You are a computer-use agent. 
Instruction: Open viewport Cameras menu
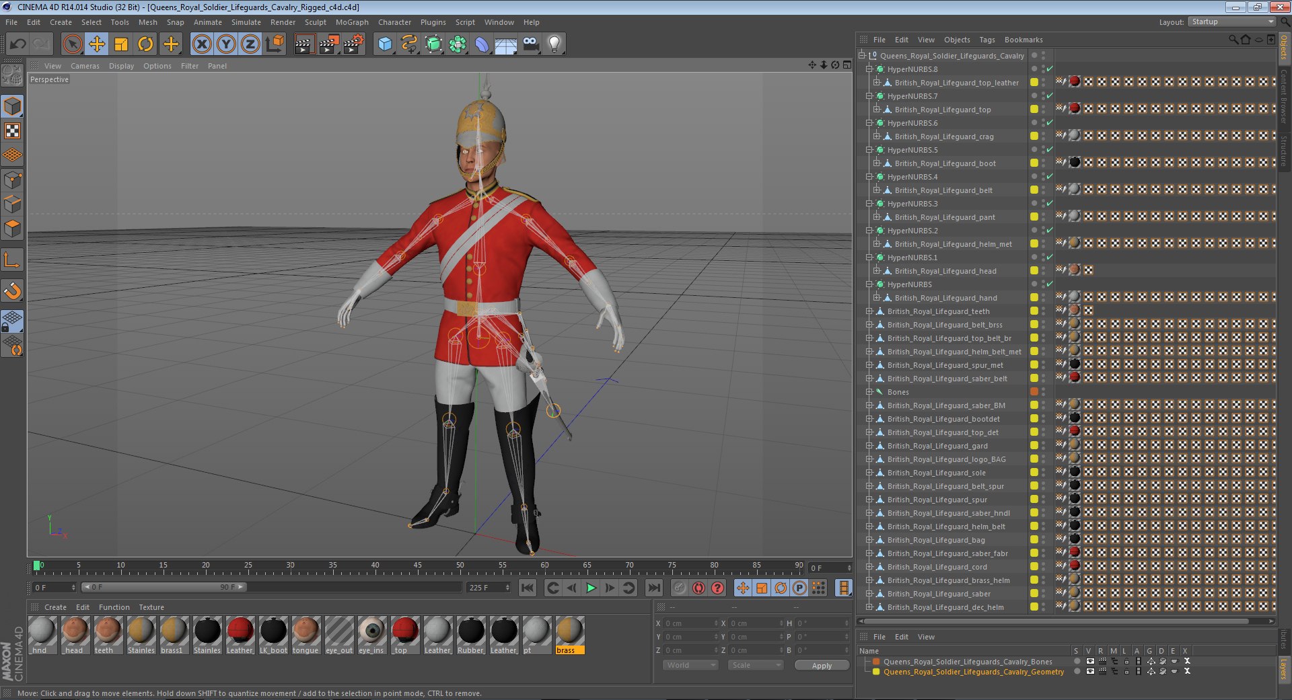[85, 66]
